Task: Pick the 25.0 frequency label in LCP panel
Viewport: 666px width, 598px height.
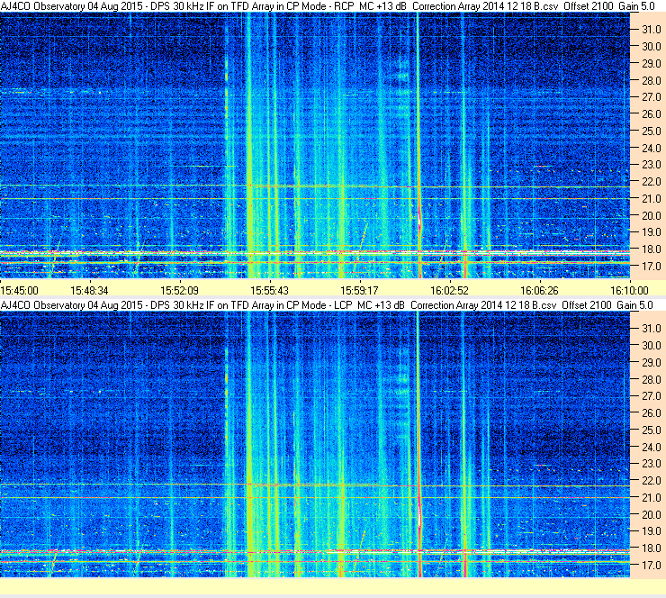Action: tap(651, 430)
